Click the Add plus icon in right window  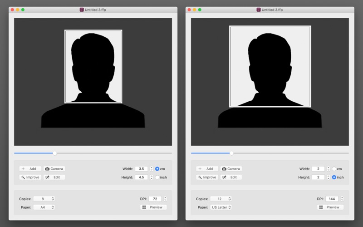click(x=200, y=169)
